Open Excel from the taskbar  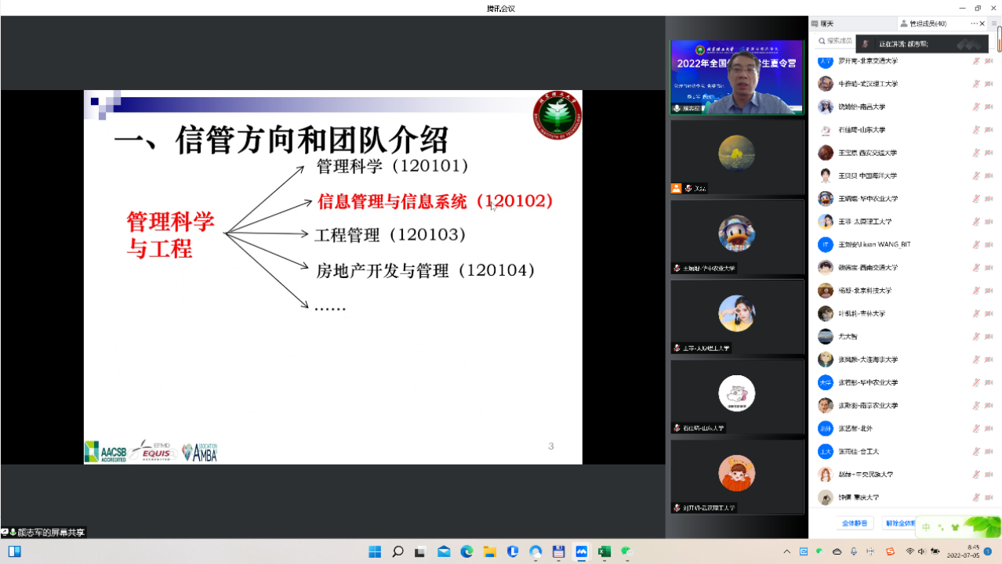[604, 551]
